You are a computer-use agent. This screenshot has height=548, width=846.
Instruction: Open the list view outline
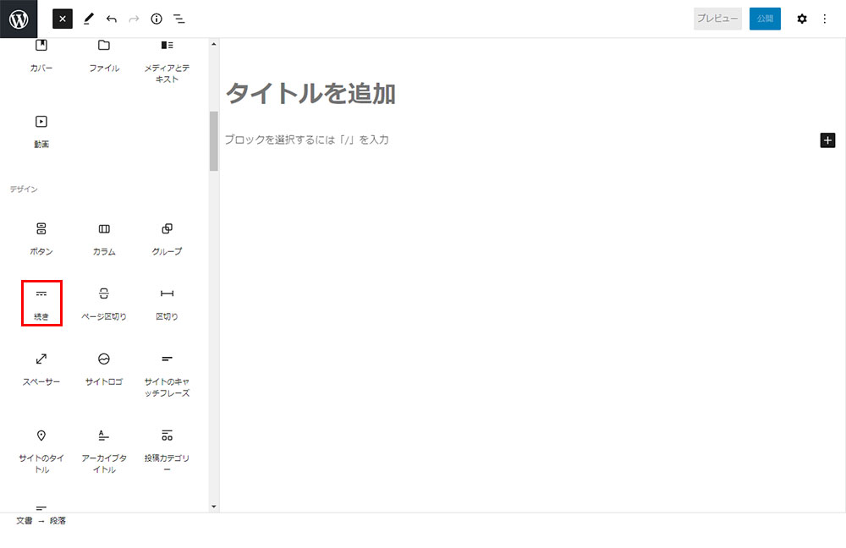click(179, 19)
